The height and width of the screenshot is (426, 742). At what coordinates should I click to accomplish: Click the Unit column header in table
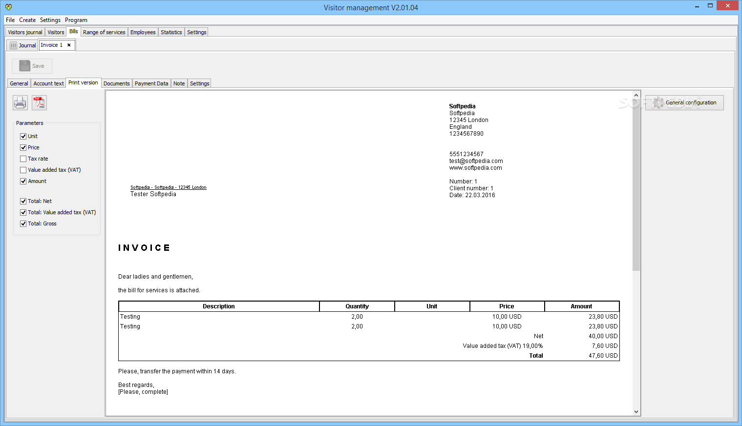tap(432, 306)
